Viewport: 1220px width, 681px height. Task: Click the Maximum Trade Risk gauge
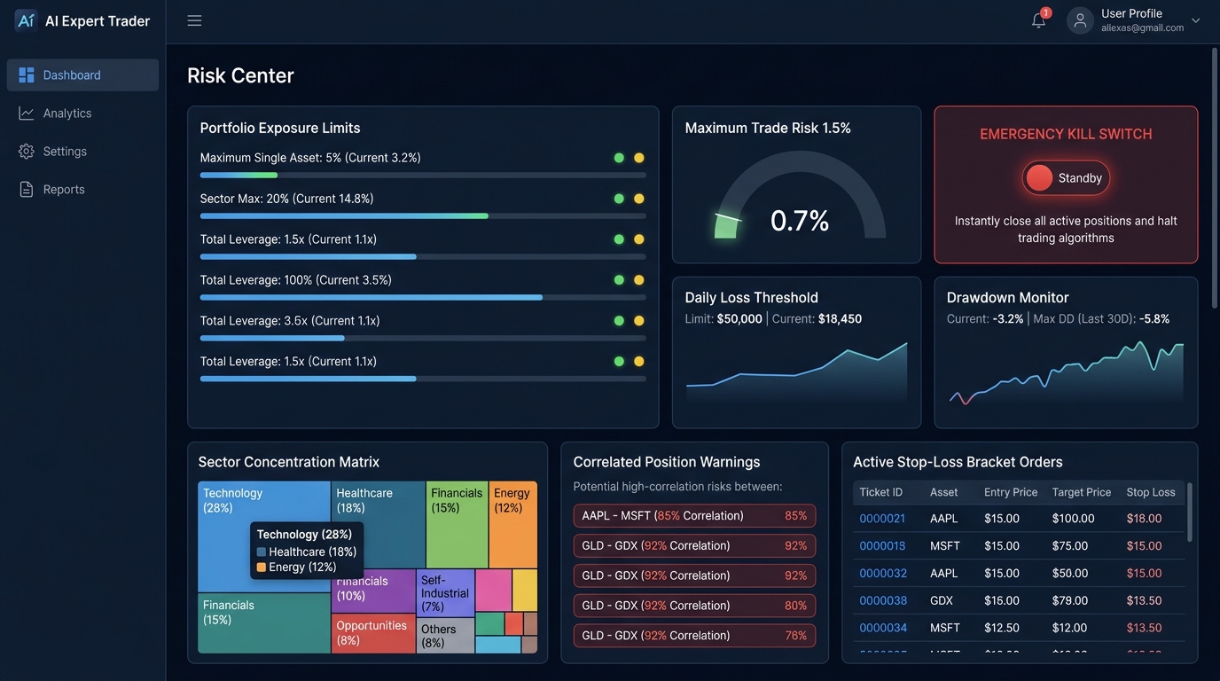(x=800, y=195)
